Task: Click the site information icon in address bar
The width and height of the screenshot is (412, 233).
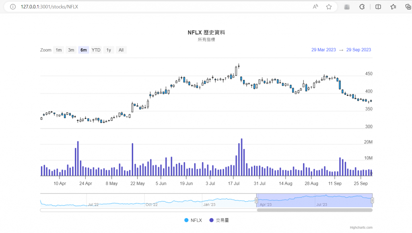Action: 13,7
